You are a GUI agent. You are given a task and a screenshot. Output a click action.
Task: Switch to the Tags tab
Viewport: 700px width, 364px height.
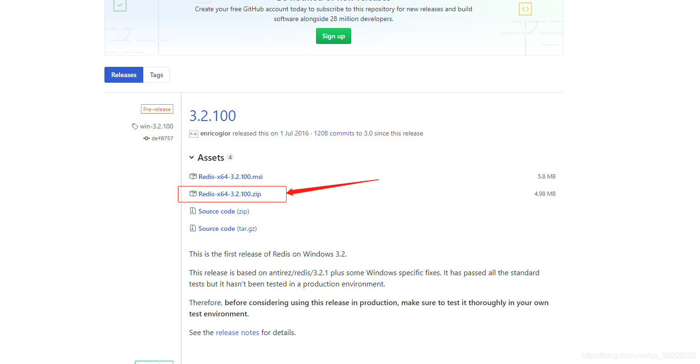[156, 75]
